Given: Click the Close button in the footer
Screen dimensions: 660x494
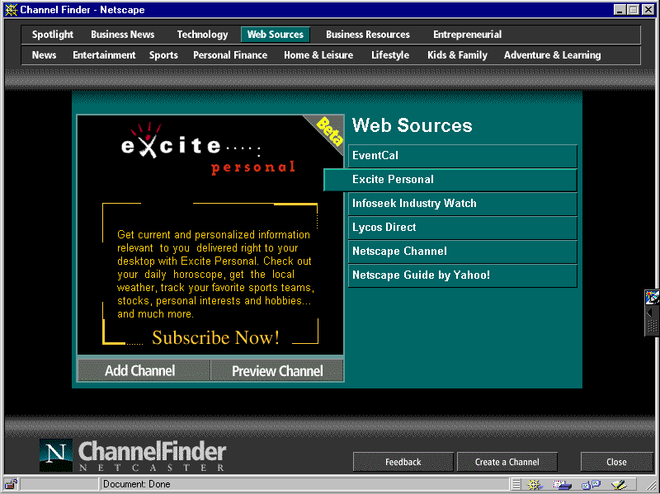Looking at the screenshot, I should pos(616,462).
